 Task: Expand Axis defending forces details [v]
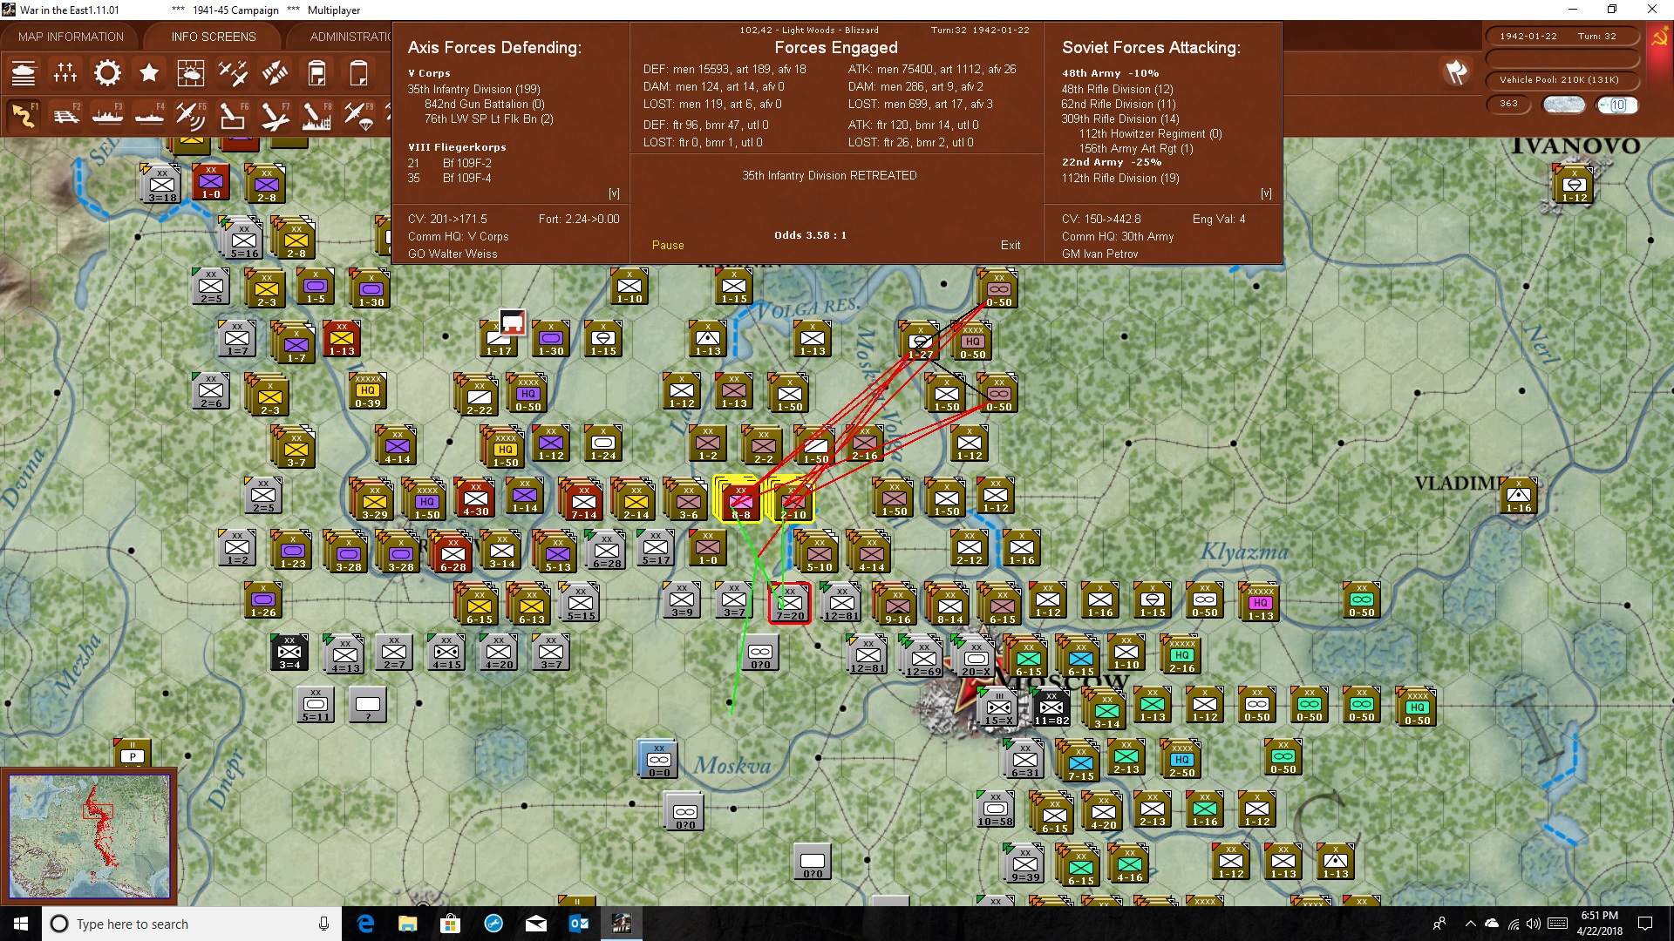pyautogui.click(x=614, y=193)
